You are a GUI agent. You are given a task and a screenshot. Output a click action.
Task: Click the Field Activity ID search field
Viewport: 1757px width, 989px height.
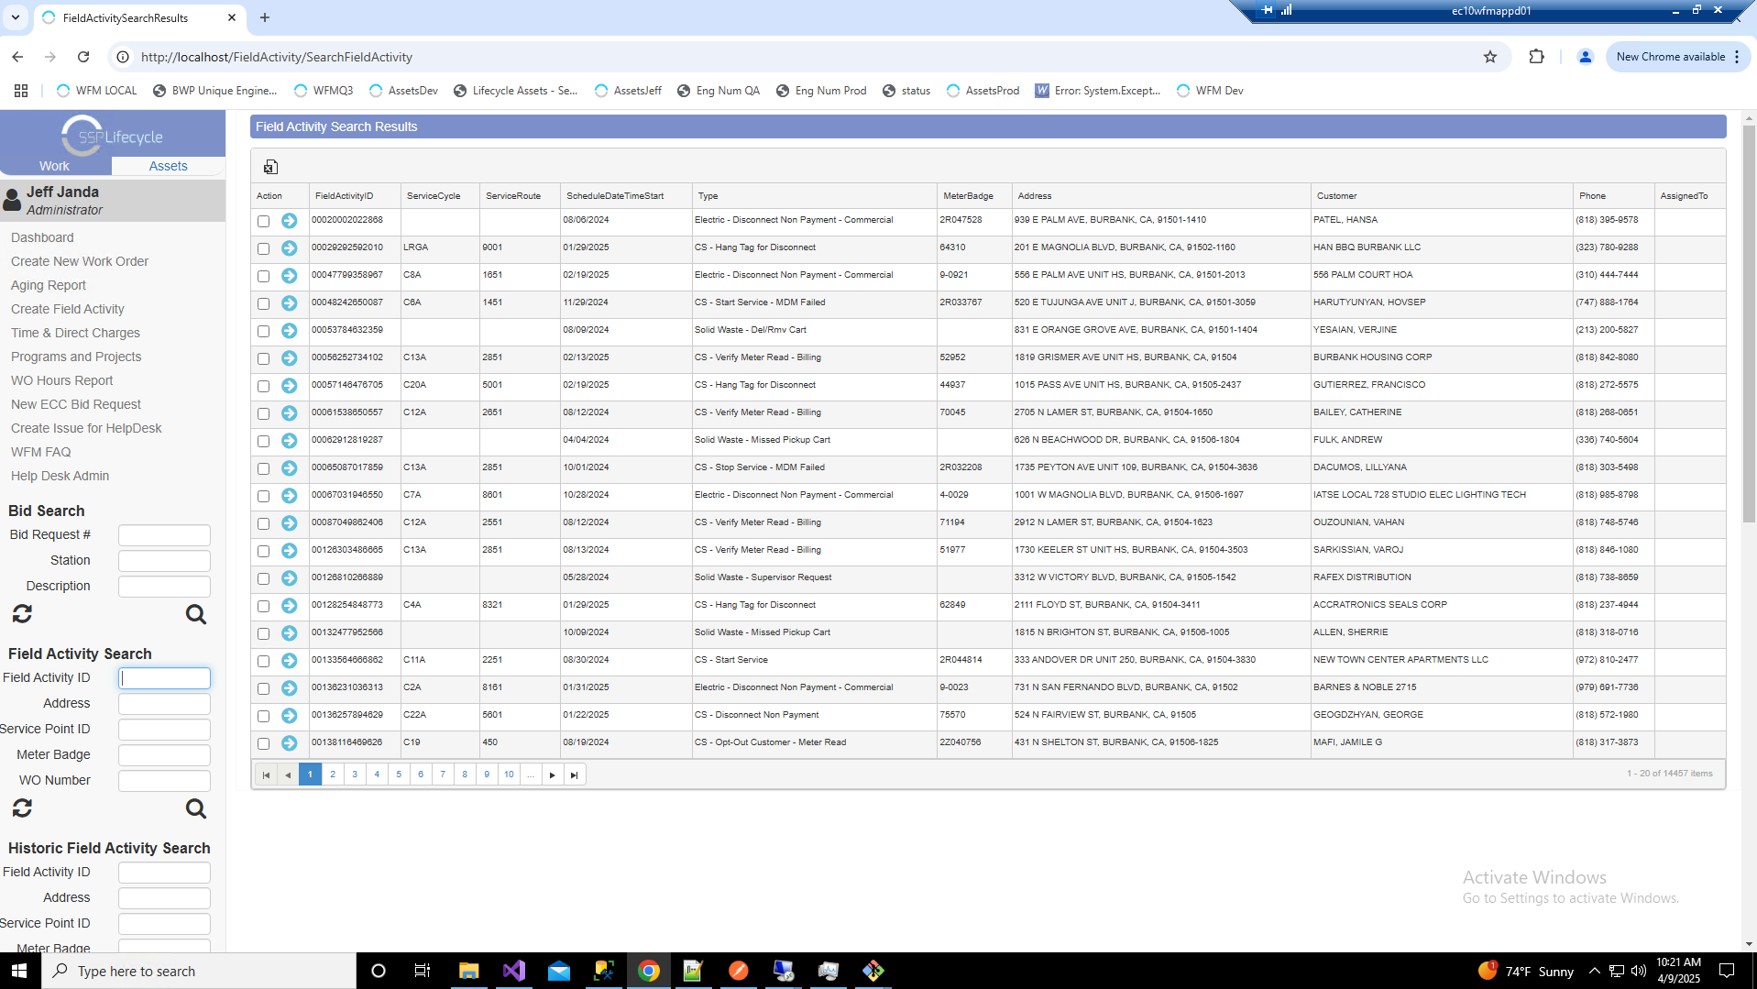pyautogui.click(x=165, y=678)
